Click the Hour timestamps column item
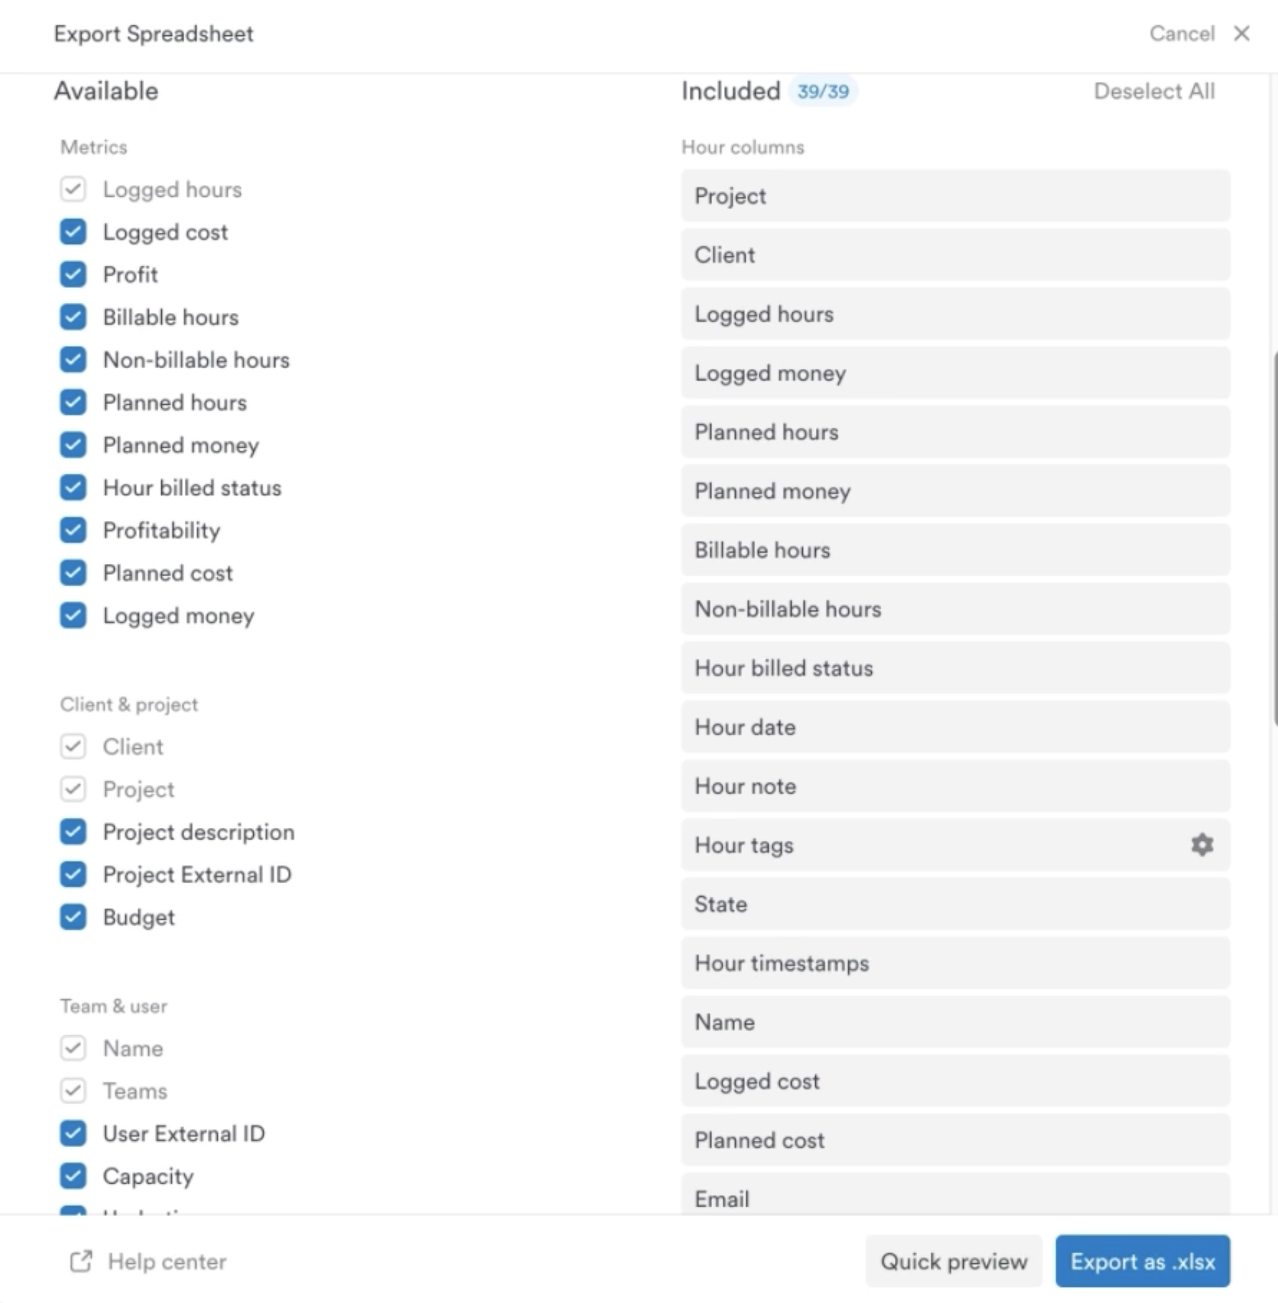Screen dimensions: 1278x1303 click(954, 963)
